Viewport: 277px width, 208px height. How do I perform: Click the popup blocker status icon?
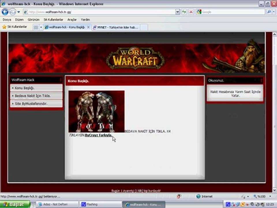click(179, 196)
